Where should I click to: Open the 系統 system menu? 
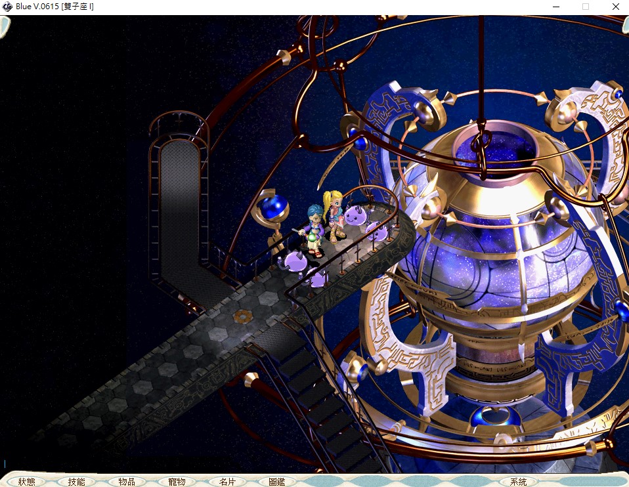tap(518, 481)
